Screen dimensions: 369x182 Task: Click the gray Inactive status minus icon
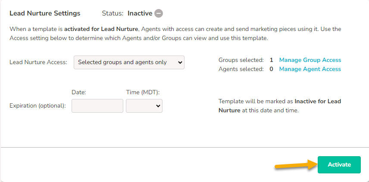click(159, 13)
